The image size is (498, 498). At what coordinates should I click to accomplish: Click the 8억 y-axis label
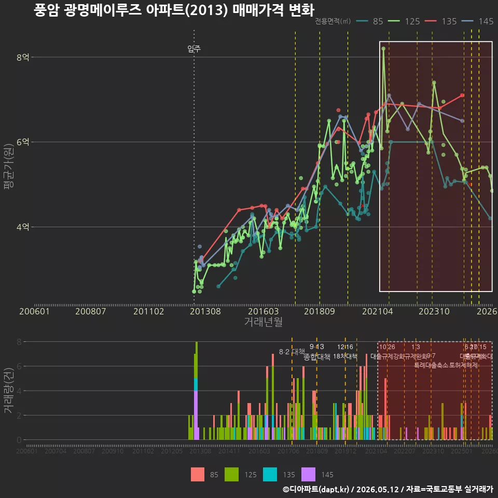click(23, 57)
